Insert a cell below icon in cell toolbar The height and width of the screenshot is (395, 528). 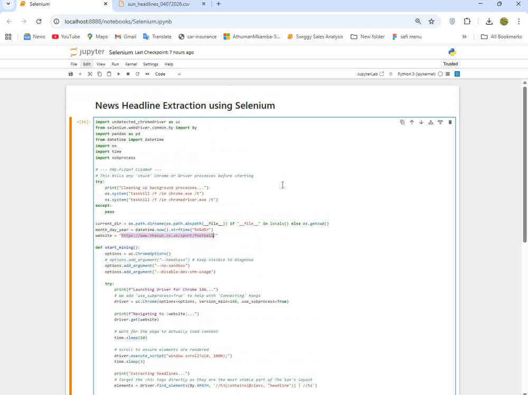(440, 122)
